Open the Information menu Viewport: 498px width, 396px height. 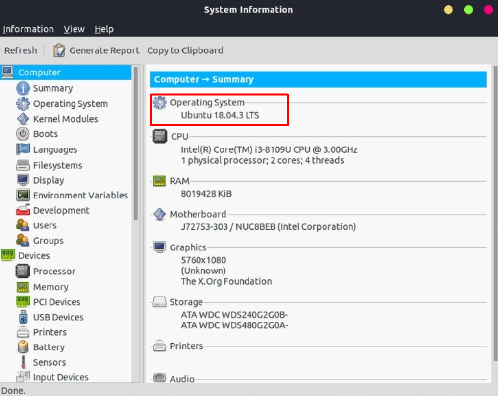click(28, 29)
